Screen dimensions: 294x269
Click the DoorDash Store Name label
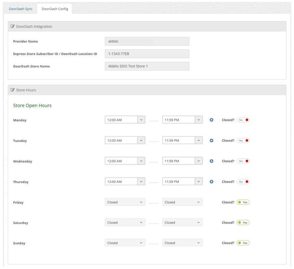(x=32, y=66)
